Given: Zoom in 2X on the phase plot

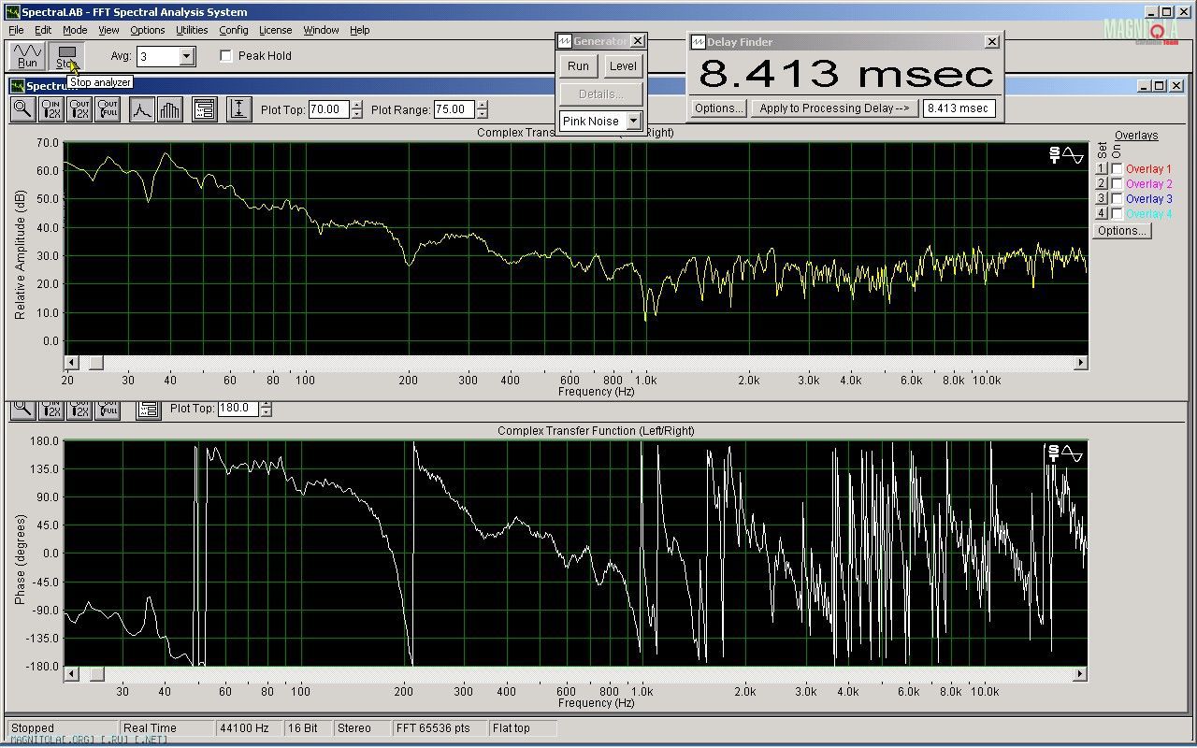Looking at the screenshot, I should tap(51, 409).
